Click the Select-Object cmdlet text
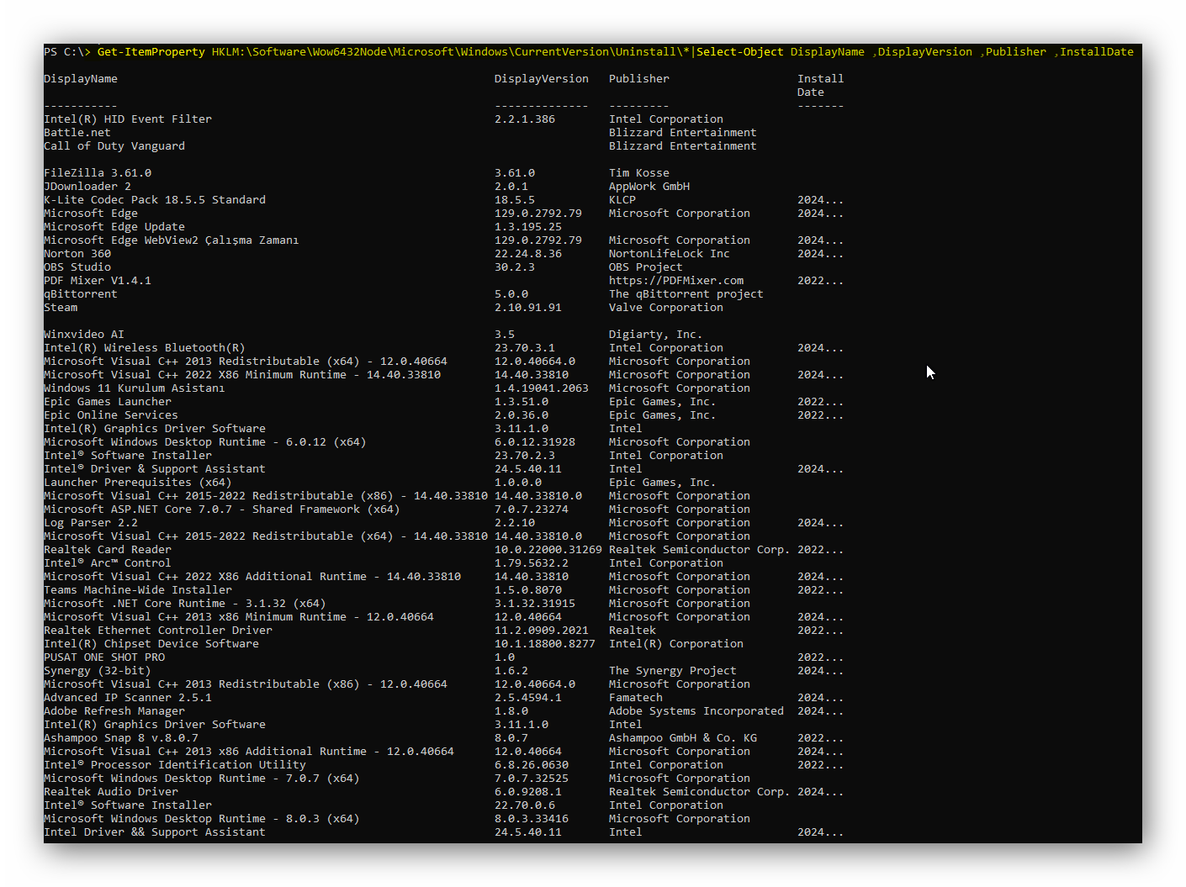 pyautogui.click(x=739, y=52)
